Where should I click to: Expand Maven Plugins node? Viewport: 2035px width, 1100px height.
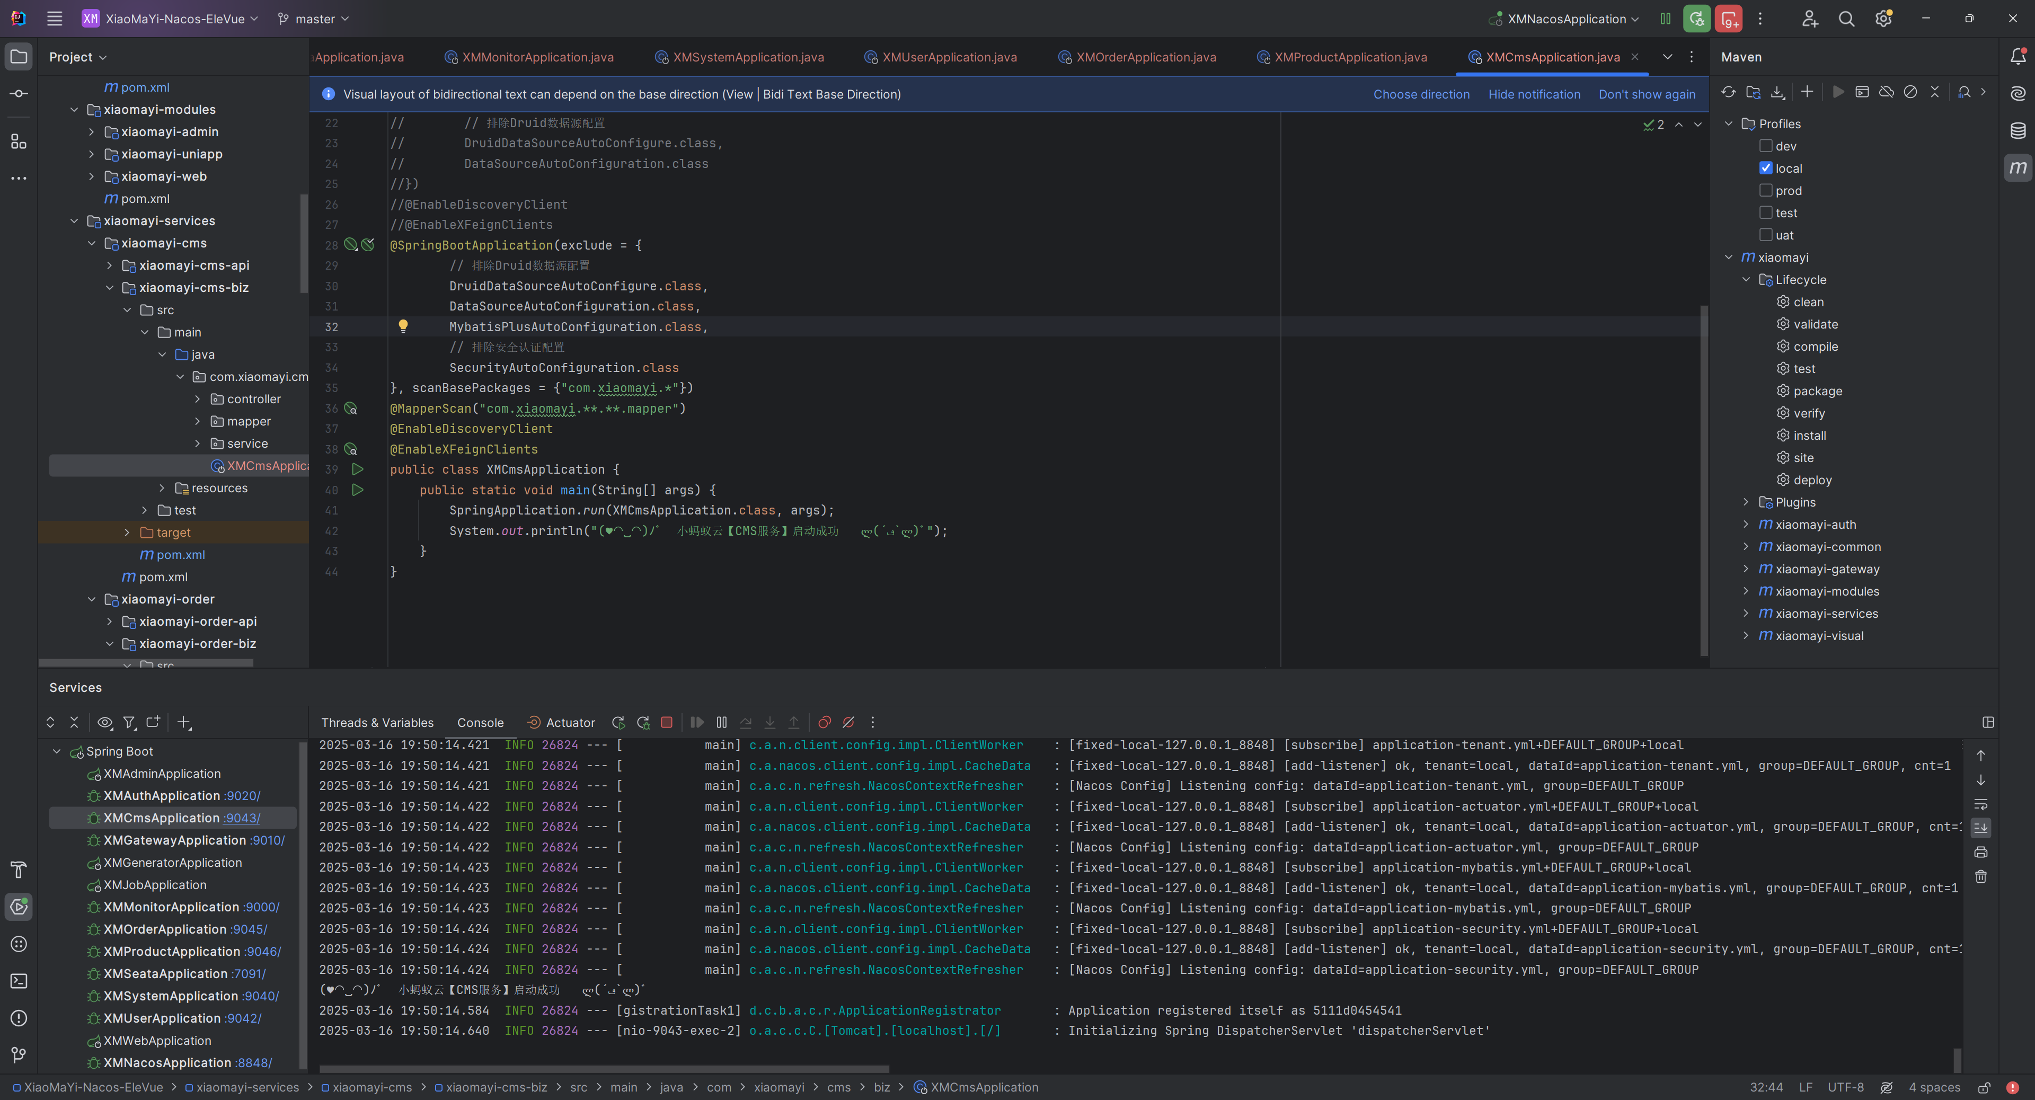pyautogui.click(x=1746, y=502)
